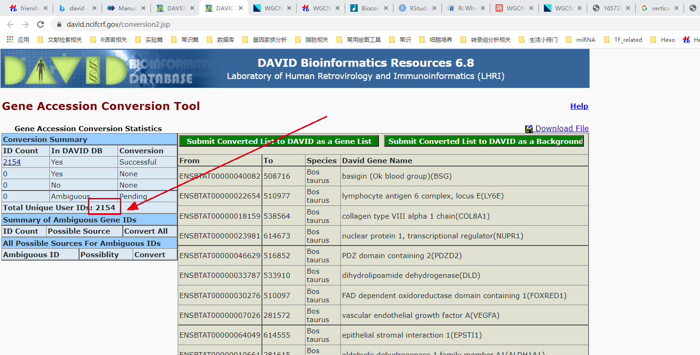Viewport: 700px width, 355px height.
Task: Click dihydrolipoamide dehydrogenase(DLD) entry
Action: tap(411, 276)
